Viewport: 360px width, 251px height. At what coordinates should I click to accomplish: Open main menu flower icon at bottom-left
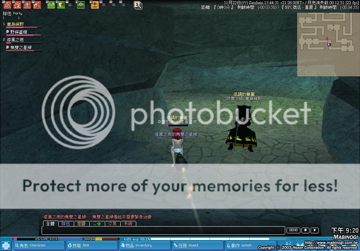pos(6,245)
